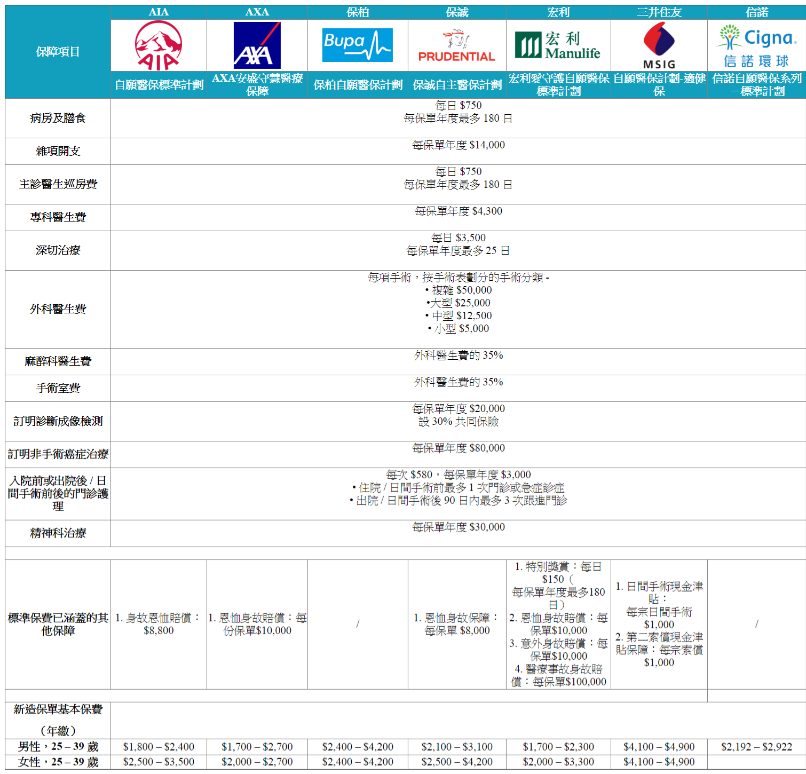Click Prudential 恩恤身故保障 $8,000 cell
This screenshot has height=774, width=806.
pos(457,624)
